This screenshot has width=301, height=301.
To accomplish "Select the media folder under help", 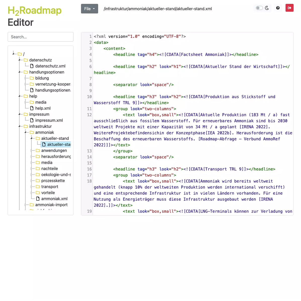I will pyautogui.click(x=41, y=102).
